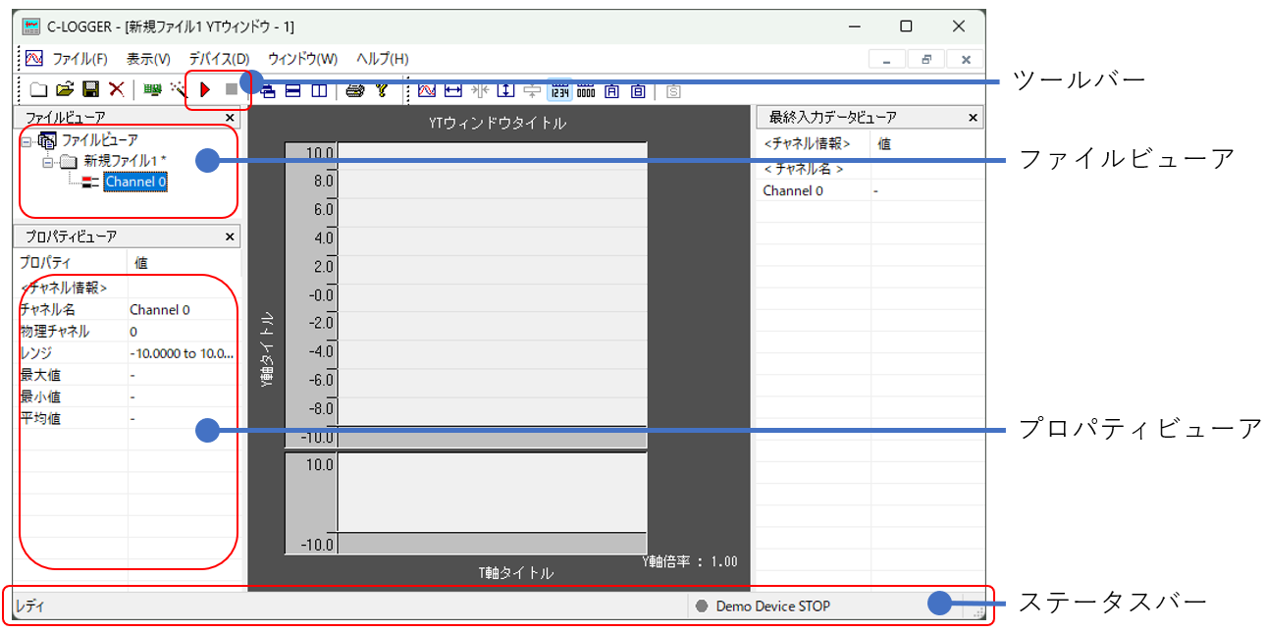This screenshot has width=1265, height=632.
Task: Open device settings via green board icon
Action: click(152, 90)
